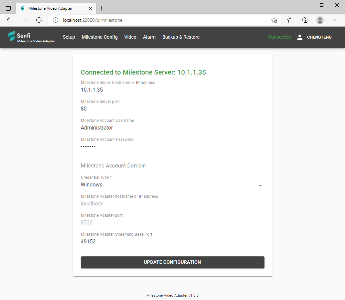The width and height of the screenshot is (345, 300).
Task: Click the browser forward arrow
Action: coord(24,20)
